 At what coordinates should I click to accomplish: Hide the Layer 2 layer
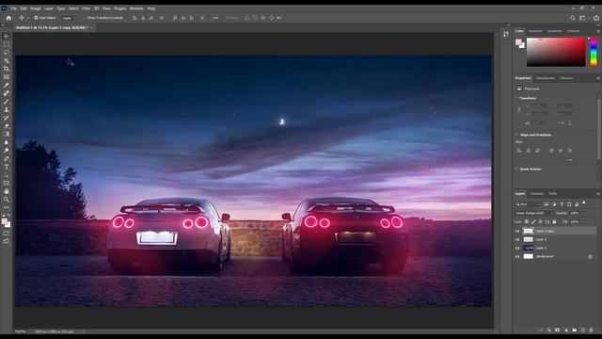tap(517, 239)
